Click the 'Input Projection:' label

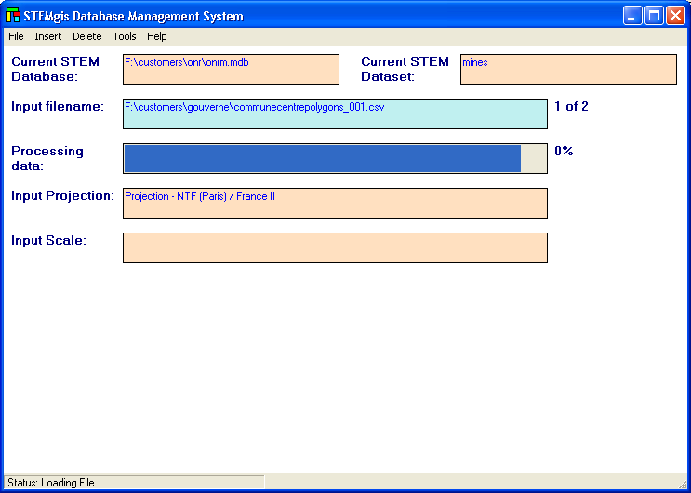(x=62, y=195)
